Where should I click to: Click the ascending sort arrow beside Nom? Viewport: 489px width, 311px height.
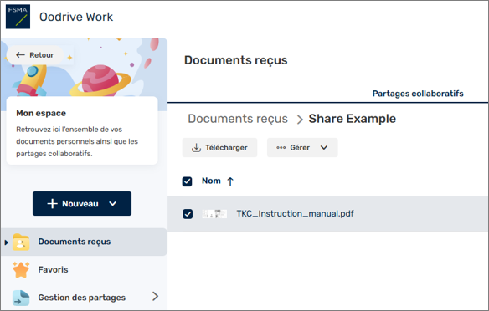pyautogui.click(x=230, y=181)
